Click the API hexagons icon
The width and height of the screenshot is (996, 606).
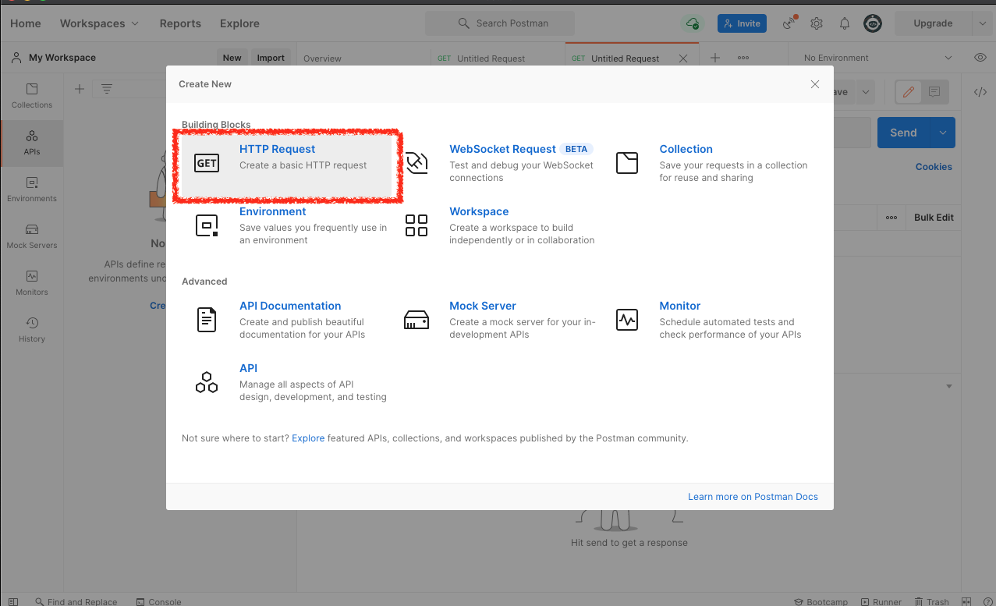[207, 382]
